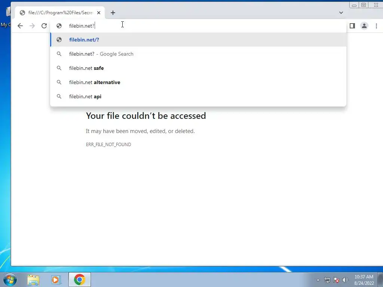This screenshot has height=287, width=383.
Task: Close the file:///C:/Program Files tab
Action: point(99,13)
